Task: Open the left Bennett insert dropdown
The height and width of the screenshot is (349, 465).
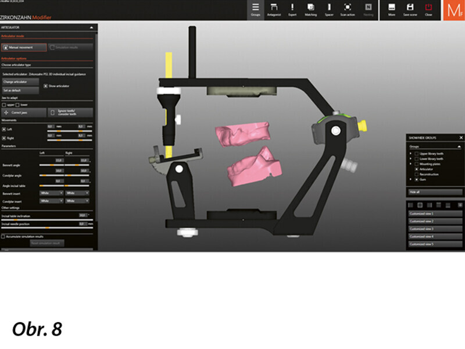Action: (x=51, y=193)
